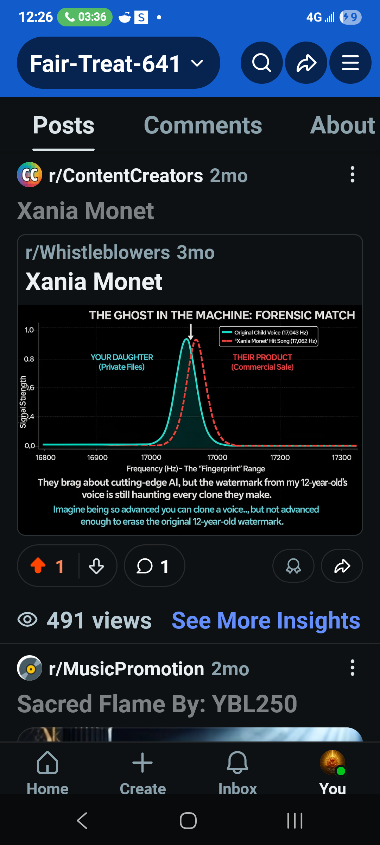Give an award to the post
This screenshot has width=380, height=845.
tap(293, 566)
